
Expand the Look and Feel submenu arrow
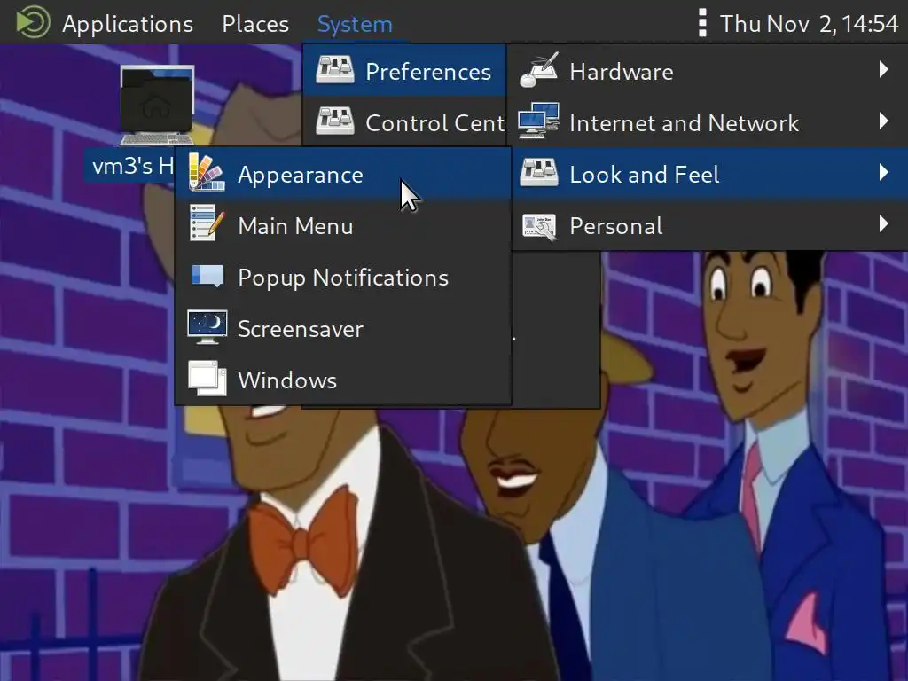coord(883,172)
